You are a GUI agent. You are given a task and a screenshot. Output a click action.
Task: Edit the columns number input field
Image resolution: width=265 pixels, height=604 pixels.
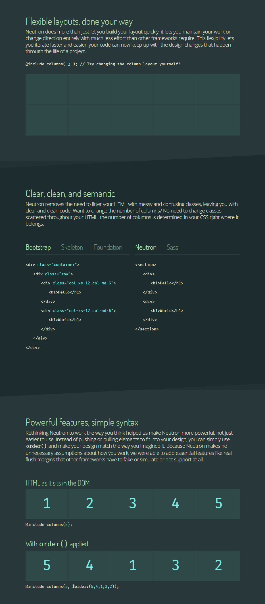pyautogui.click(x=69, y=64)
